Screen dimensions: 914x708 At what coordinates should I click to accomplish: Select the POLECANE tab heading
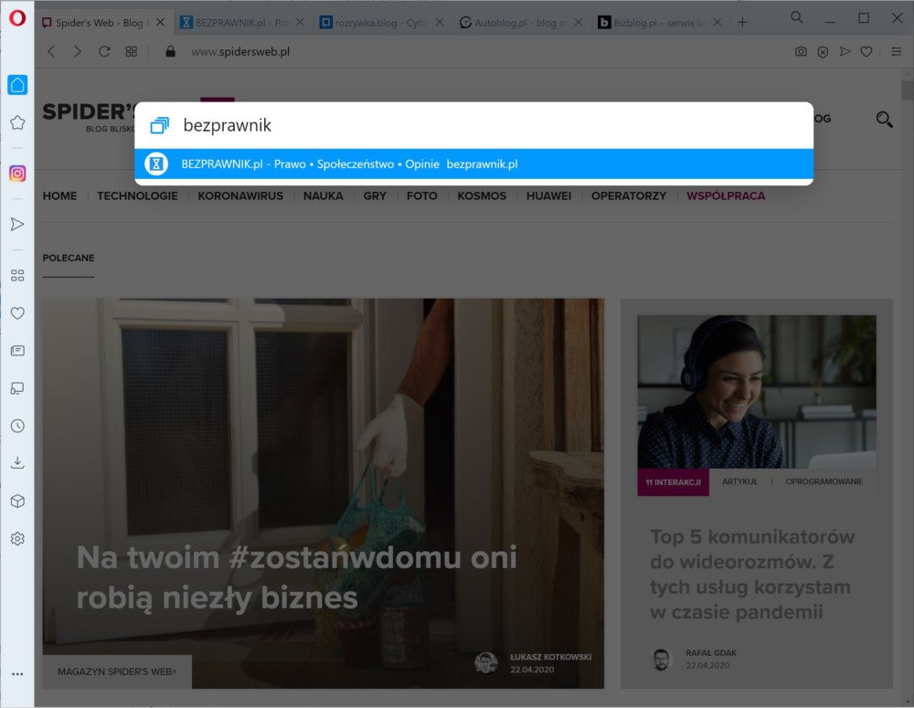[x=69, y=259]
